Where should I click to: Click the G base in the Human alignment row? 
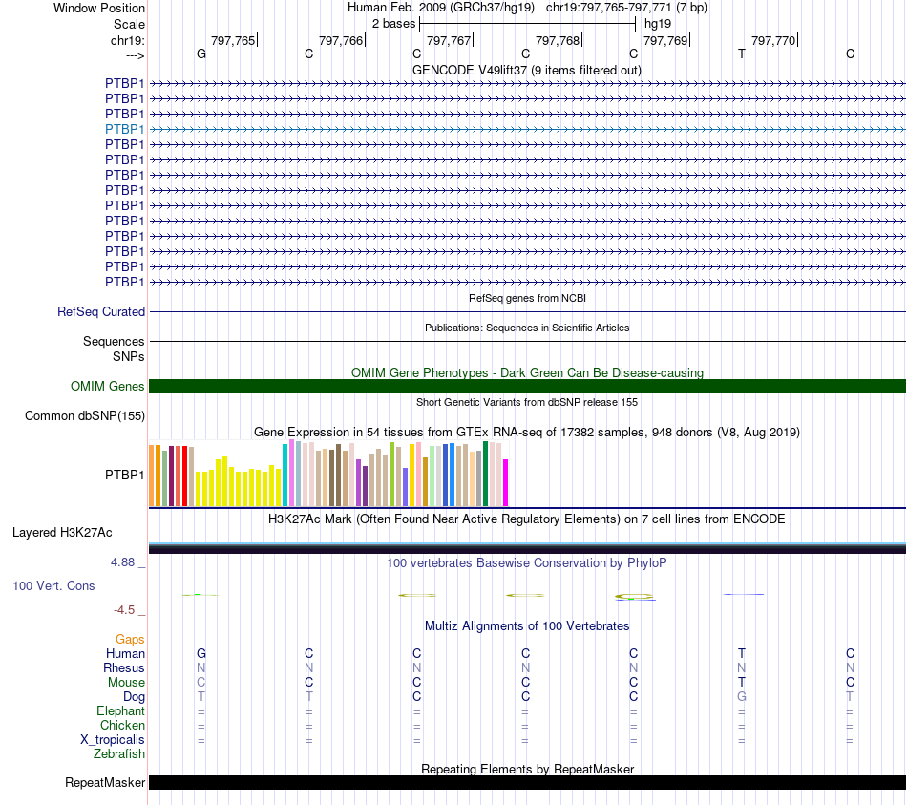click(201, 653)
